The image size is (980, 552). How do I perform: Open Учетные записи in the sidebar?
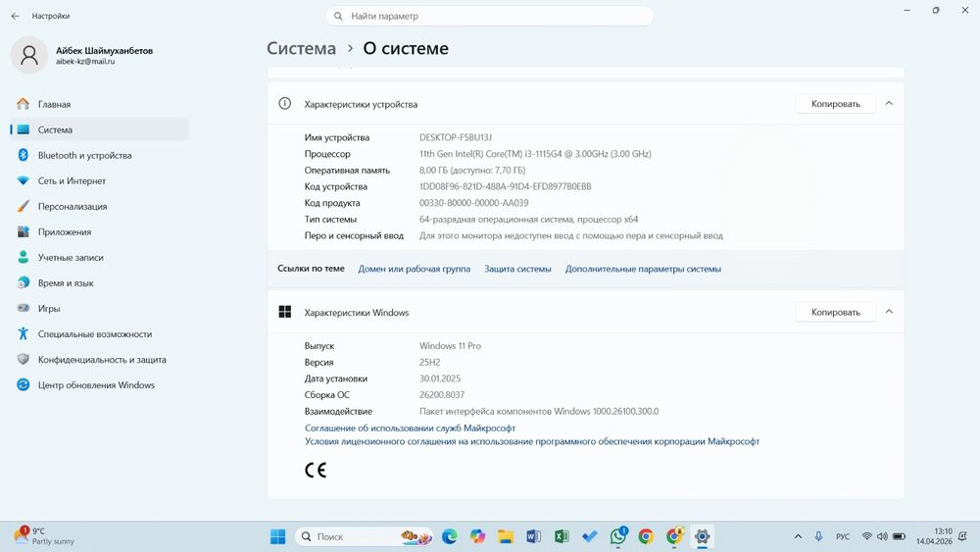(100, 258)
